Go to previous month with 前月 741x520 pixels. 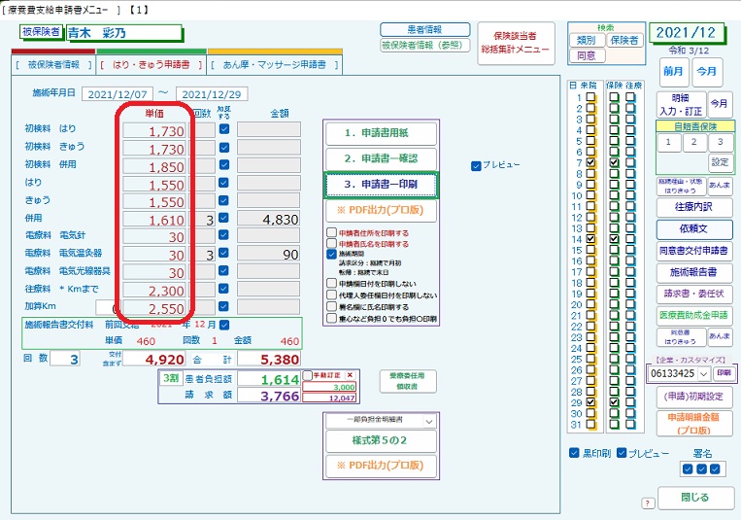click(x=673, y=72)
